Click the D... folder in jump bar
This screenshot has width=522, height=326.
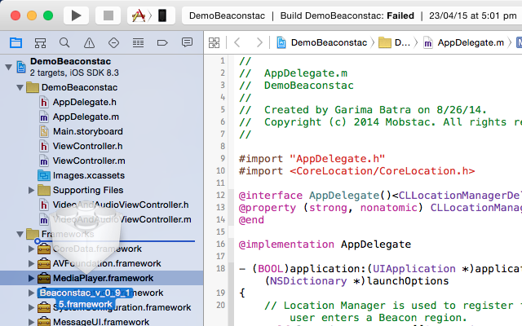point(395,42)
